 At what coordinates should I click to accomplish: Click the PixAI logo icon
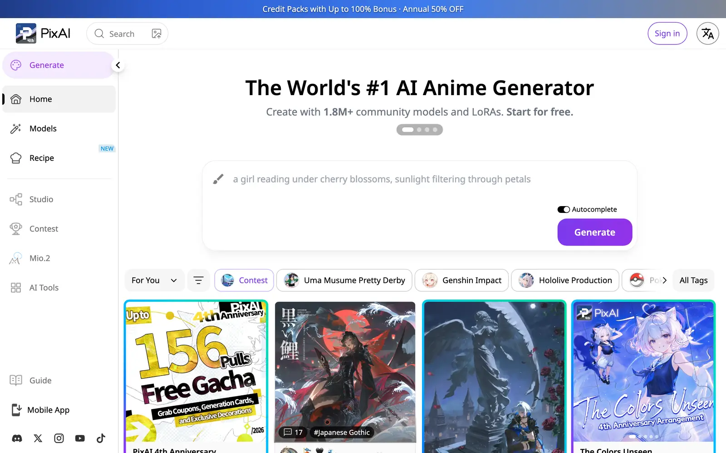(26, 34)
